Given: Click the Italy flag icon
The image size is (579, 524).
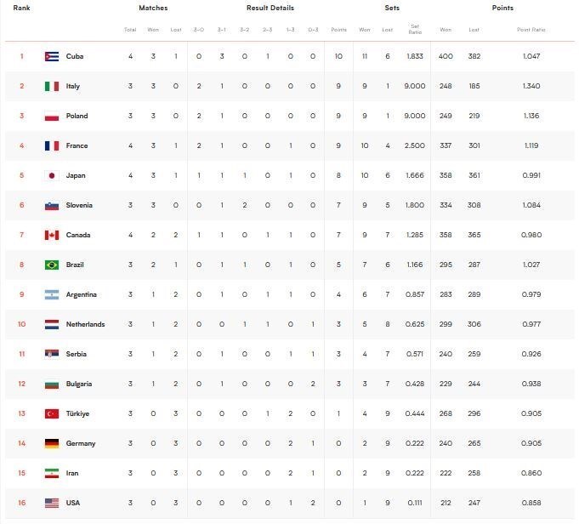Looking at the screenshot, I should tap(51, 86).
